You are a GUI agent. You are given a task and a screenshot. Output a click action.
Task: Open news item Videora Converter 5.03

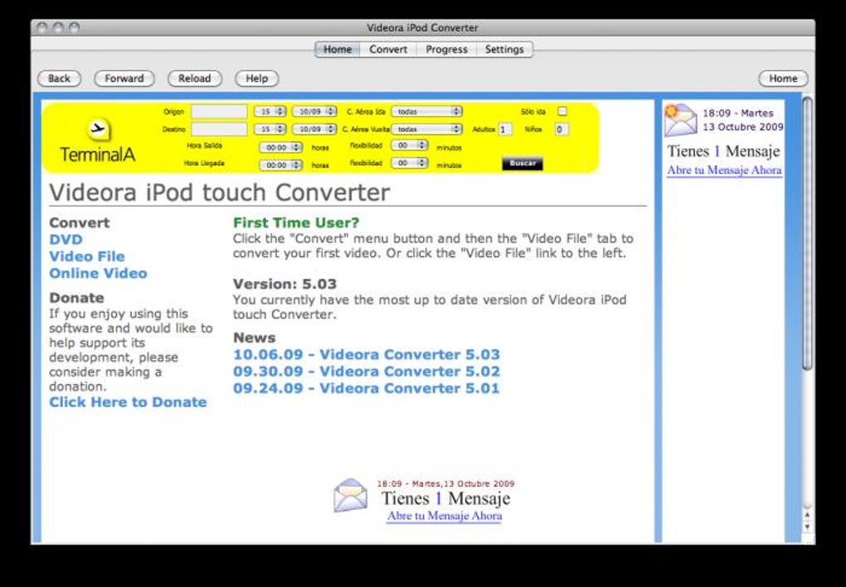click(367, 355)
